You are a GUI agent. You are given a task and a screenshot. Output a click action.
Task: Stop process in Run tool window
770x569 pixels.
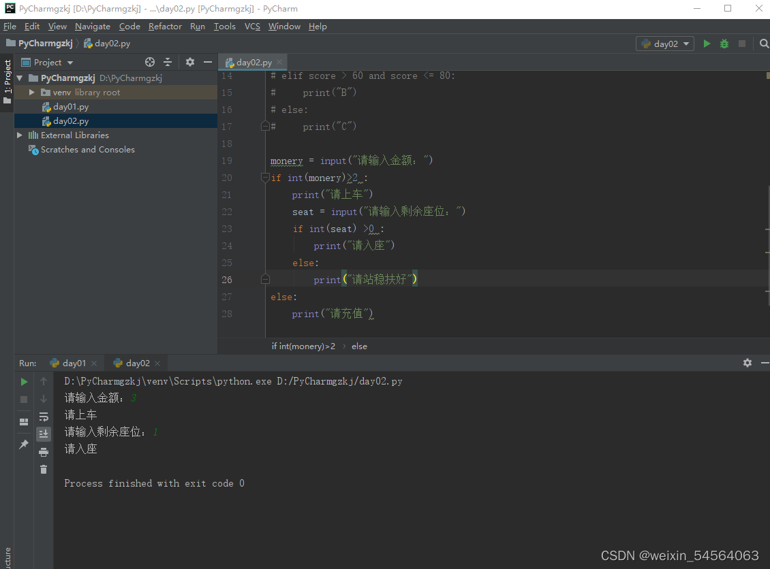point(24,400)
